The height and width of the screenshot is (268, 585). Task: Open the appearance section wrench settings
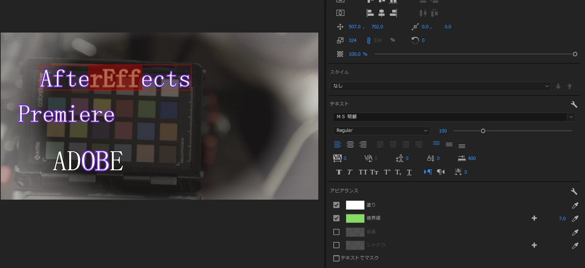point(574,191)
